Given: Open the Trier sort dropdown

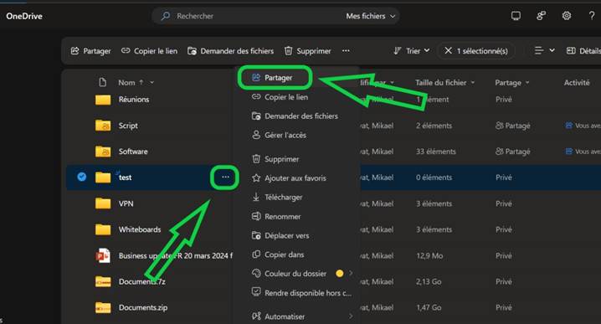Looking at the screenshot, I should tap(412, 51).
